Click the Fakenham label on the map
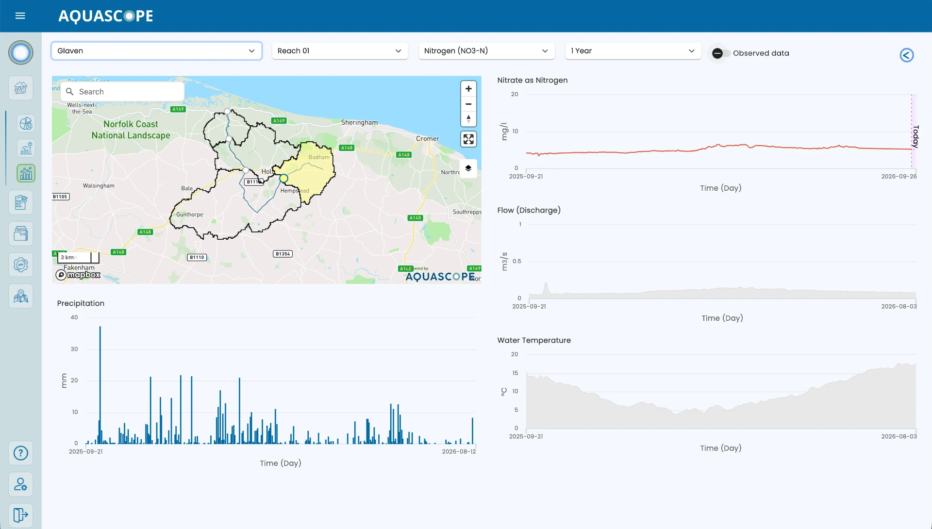The image size is (932, 529). (79, 267)
